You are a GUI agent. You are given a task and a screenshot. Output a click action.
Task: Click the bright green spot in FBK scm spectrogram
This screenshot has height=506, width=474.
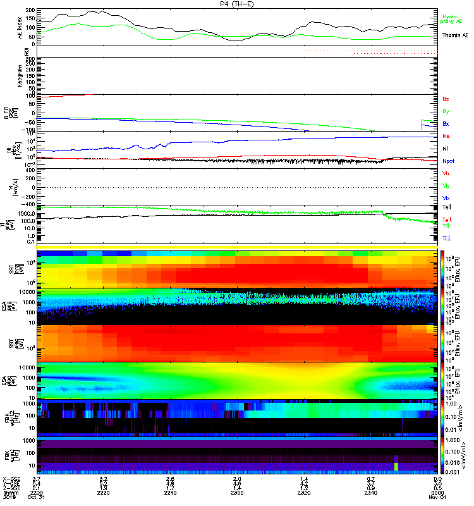(x=396, y=466)
